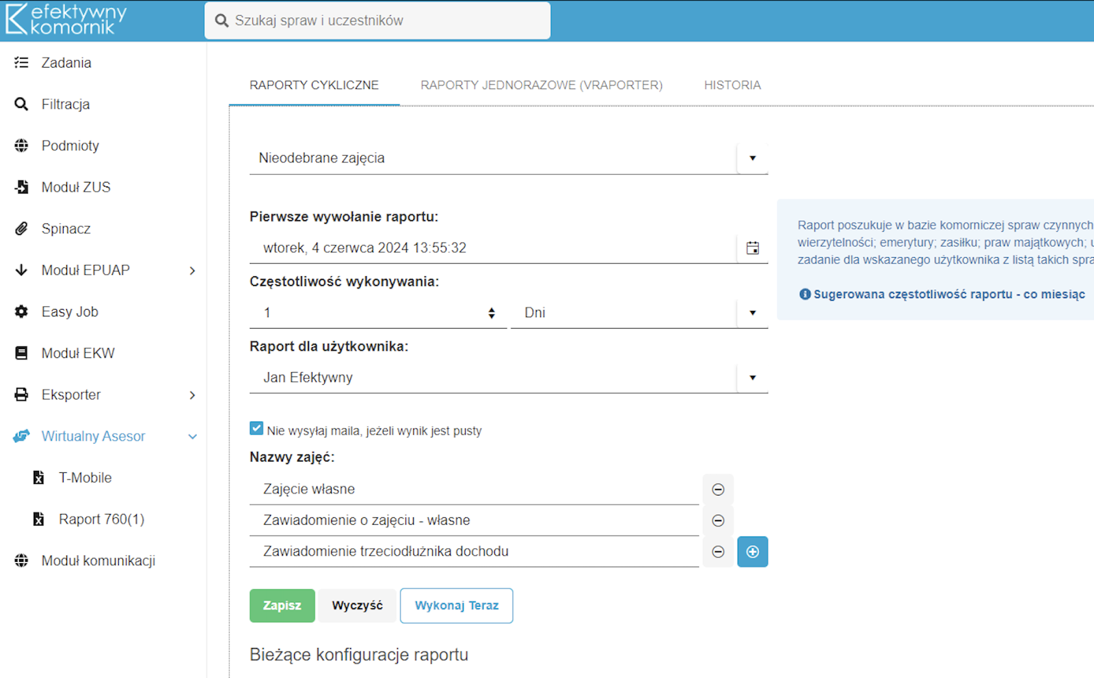
Task: Click the Moduł EPUAP arrow-down icon
Action: [21, 270]
